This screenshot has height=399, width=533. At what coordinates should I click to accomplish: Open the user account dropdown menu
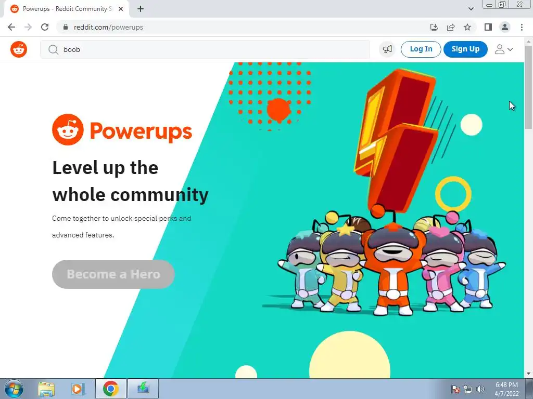coord(503,49)
